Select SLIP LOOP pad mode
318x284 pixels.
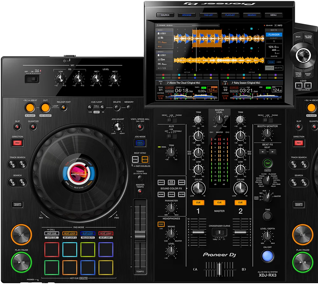tap(88, 233)
